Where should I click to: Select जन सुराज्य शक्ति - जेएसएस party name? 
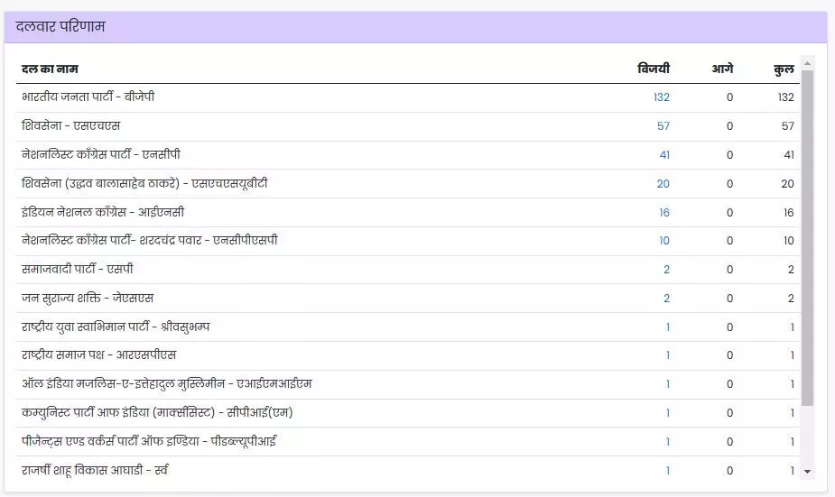click(x=88, y=298)
